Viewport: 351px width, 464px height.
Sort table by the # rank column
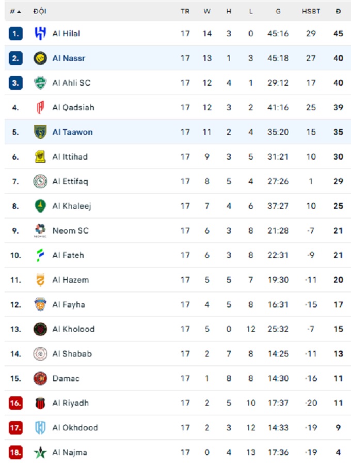point(15,11)
